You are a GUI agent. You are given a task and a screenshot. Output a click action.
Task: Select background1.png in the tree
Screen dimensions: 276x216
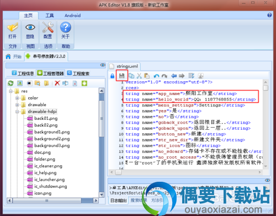click(52, 132)
